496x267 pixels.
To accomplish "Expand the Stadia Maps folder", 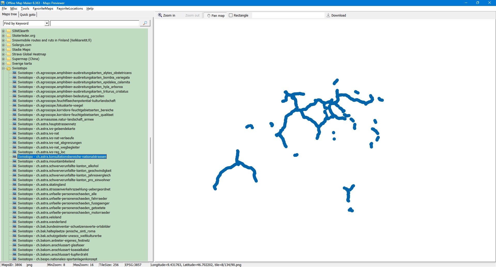I will click(3, 50).
